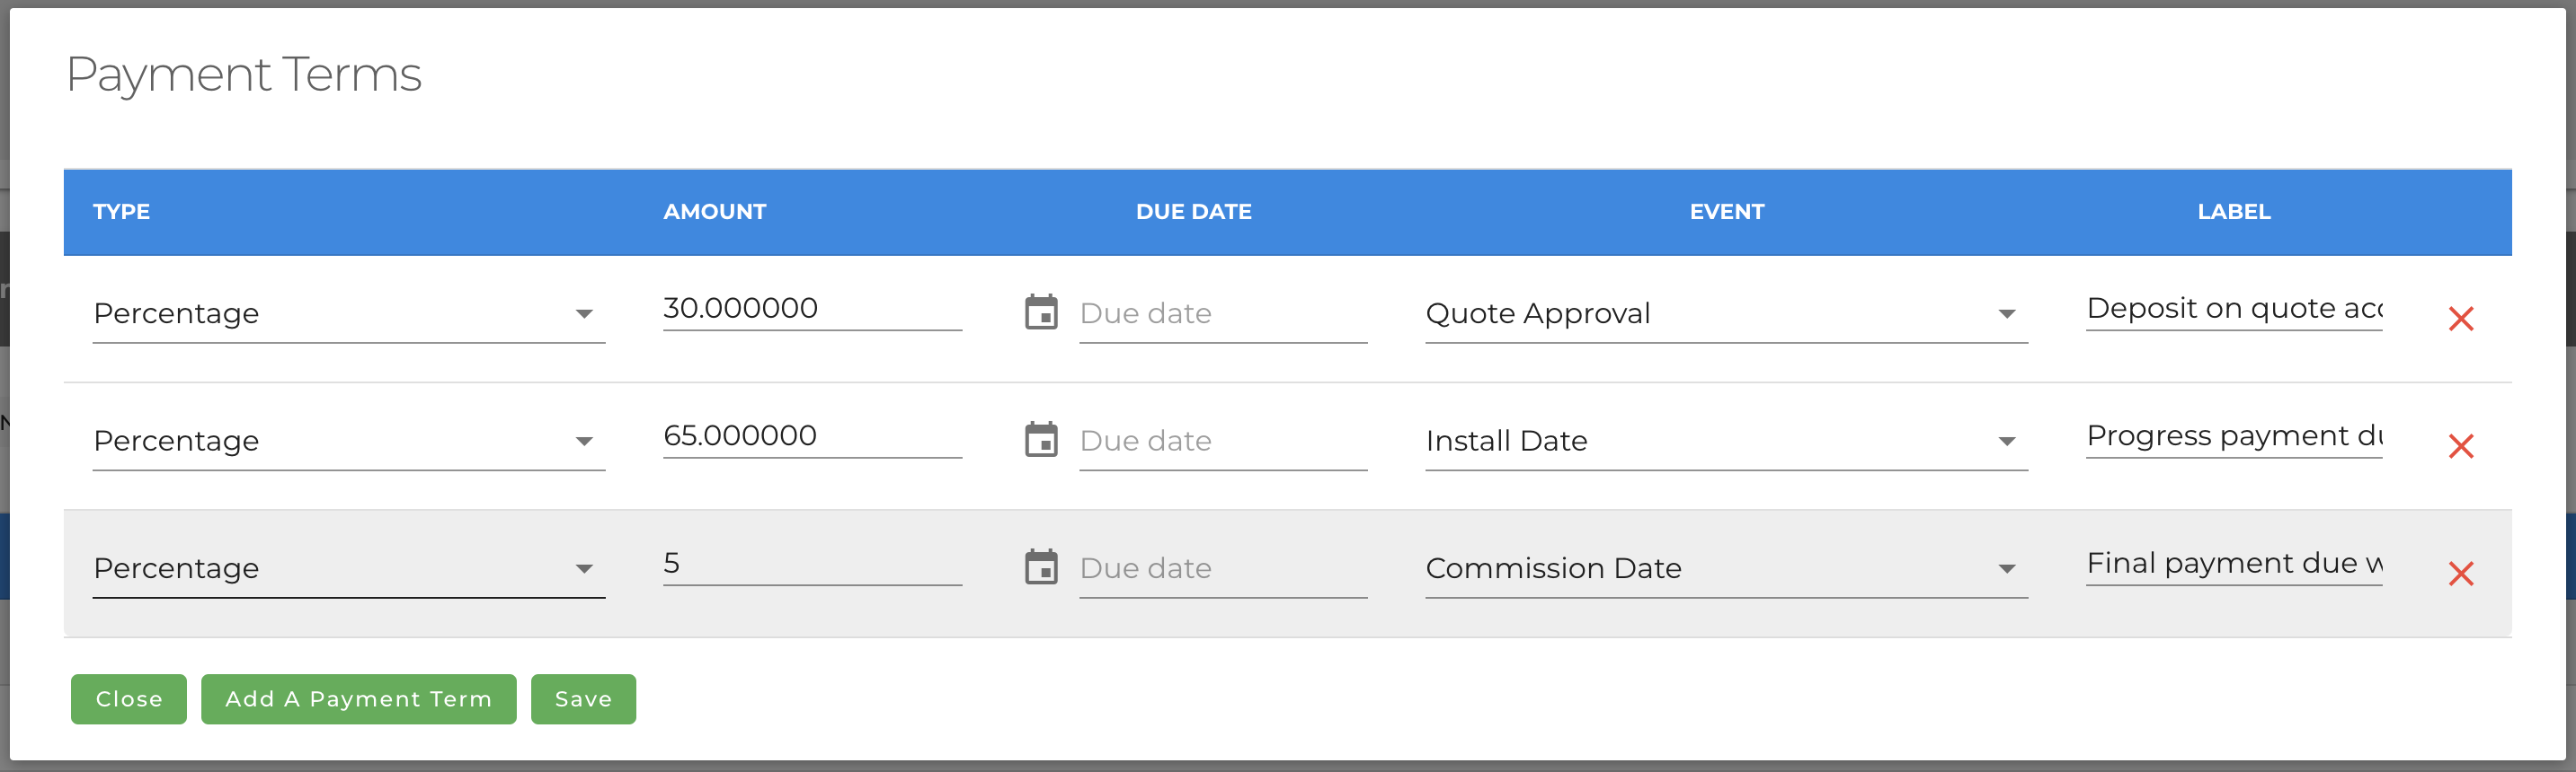The height and width of the screenshot is (772, 2576).
Task: Focus the 65.000000 amount field
Action: (811, 435)
